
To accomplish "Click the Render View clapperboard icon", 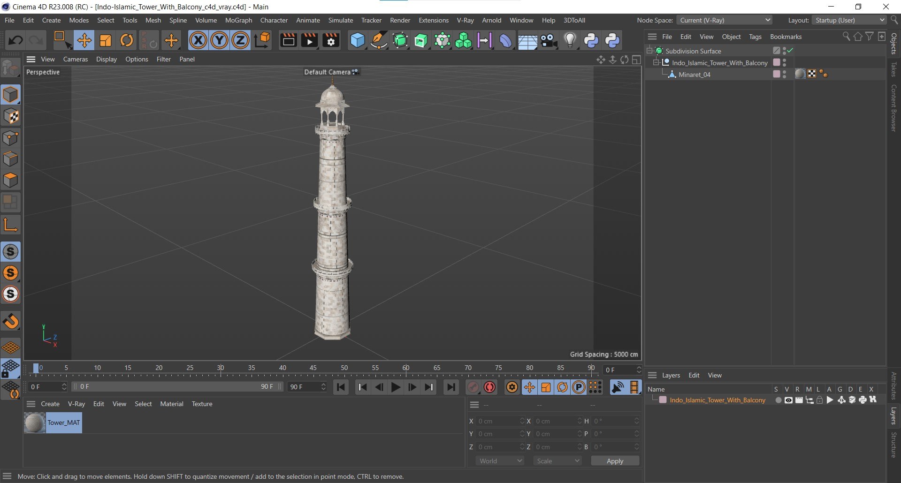I will [288, 40].
